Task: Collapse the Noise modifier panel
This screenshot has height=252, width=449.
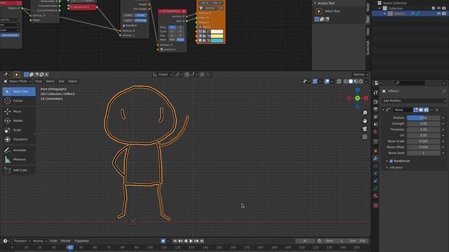Action: click(384, 110)
